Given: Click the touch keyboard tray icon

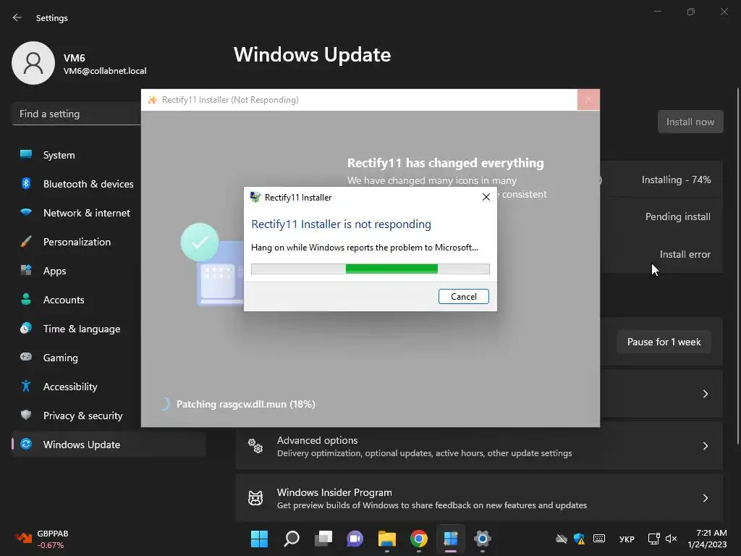Looking at the screenshot, I should coord(598,538).
